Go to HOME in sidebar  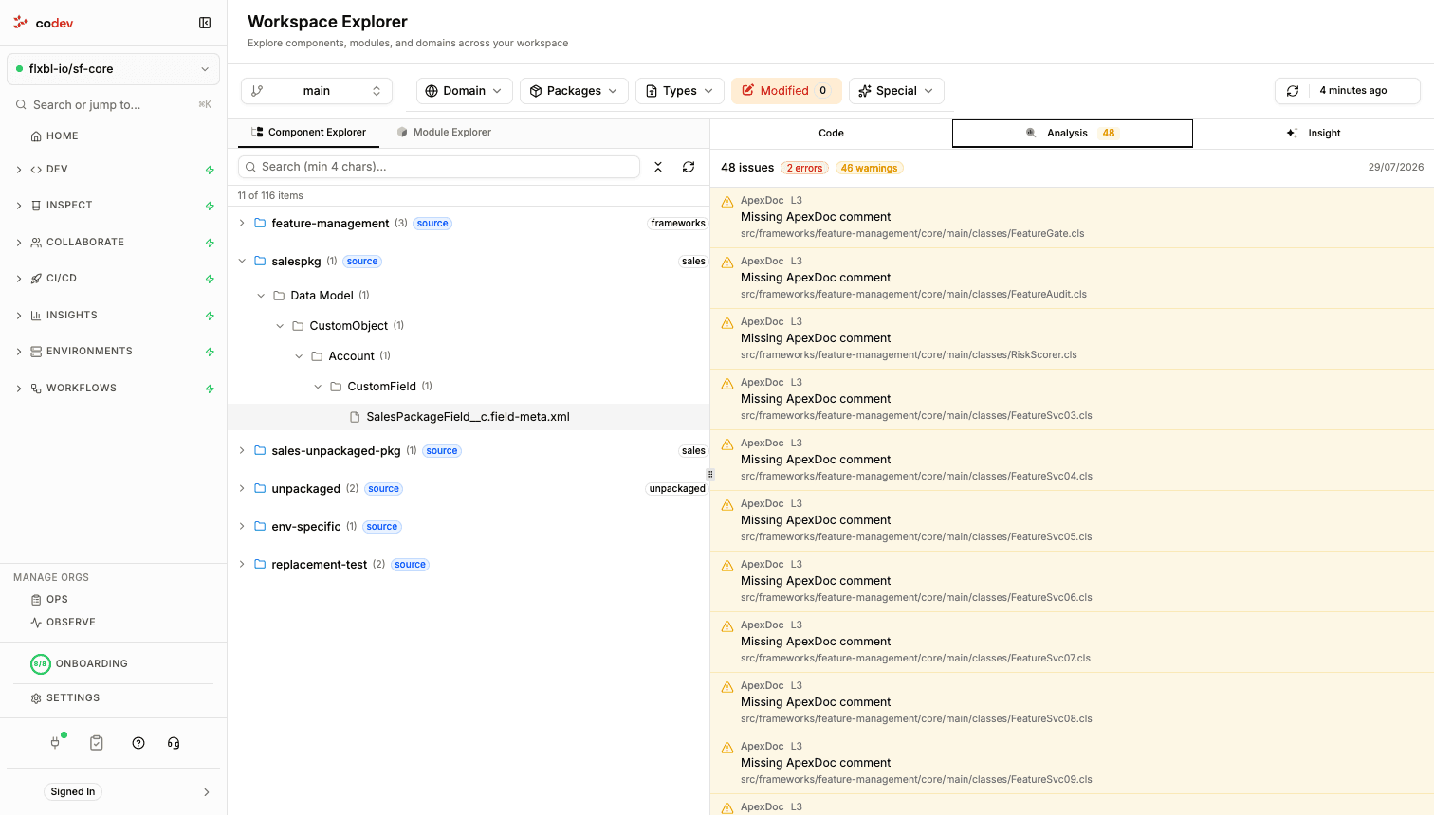click(x=55, y=136)
